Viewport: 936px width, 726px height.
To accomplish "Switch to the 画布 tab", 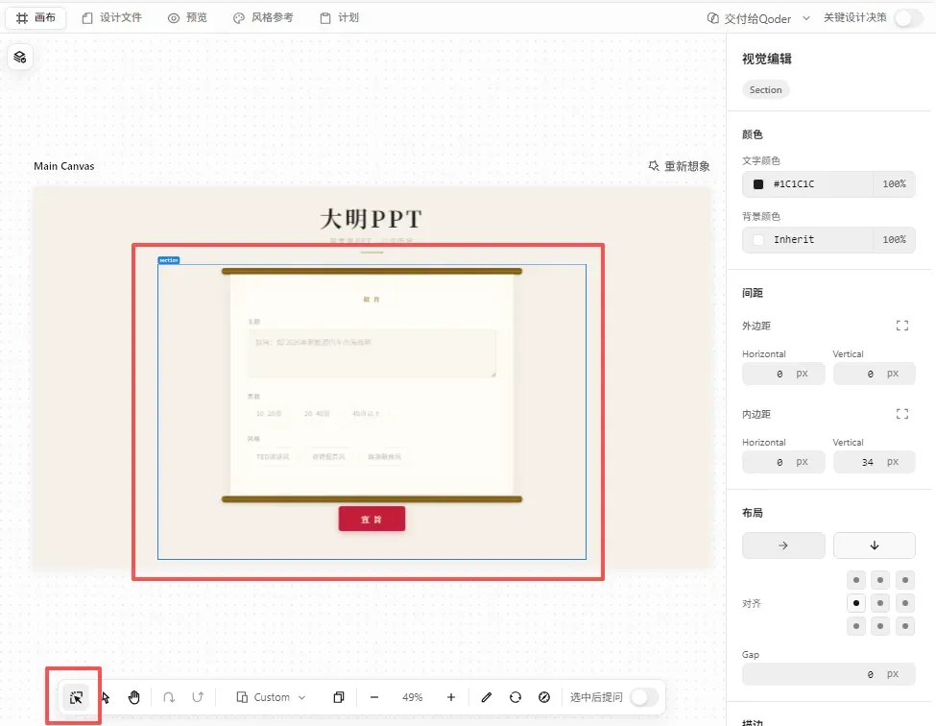I will coord(36,18).
